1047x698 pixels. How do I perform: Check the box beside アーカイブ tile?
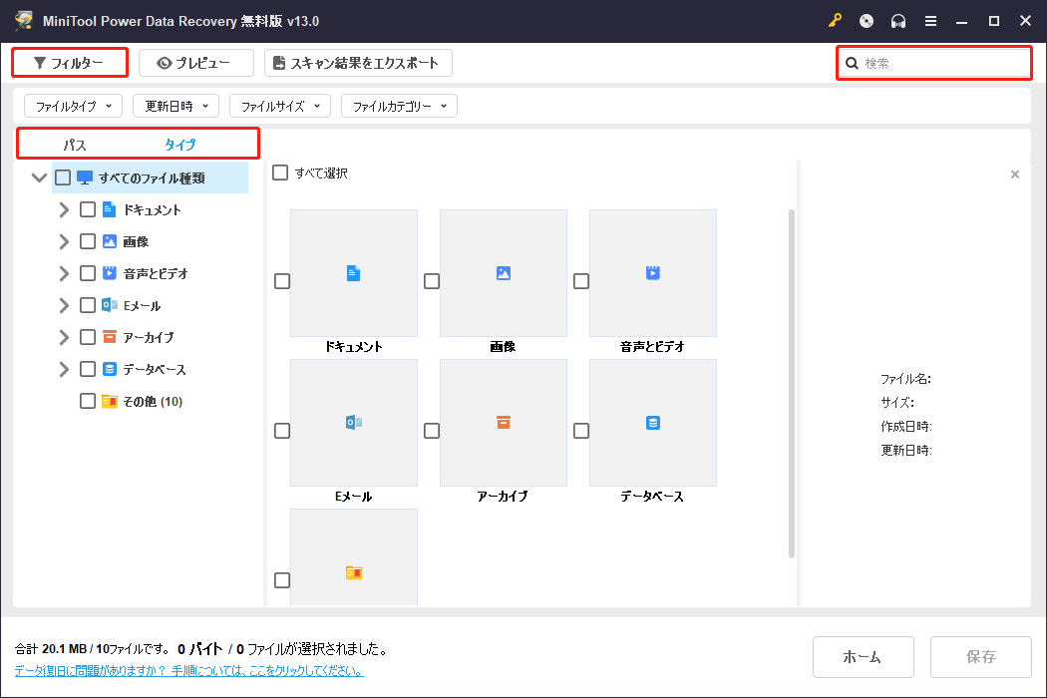(432, 431)
